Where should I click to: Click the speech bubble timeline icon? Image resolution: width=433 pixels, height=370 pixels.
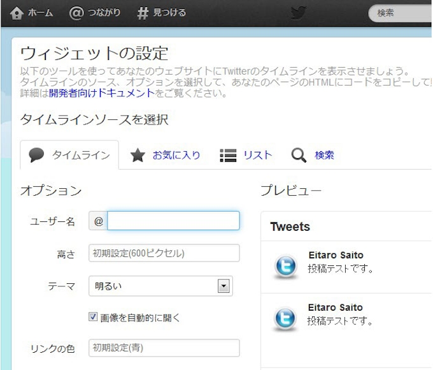coord(37,155)
